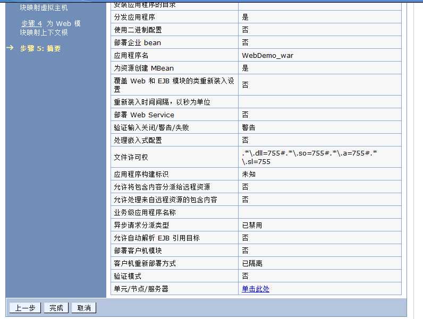The height and width of the screenshot is (319, 423).
Task: Click the 重新装入时间间隔，以秒为单位 label
Action: [x=162, y=102]
